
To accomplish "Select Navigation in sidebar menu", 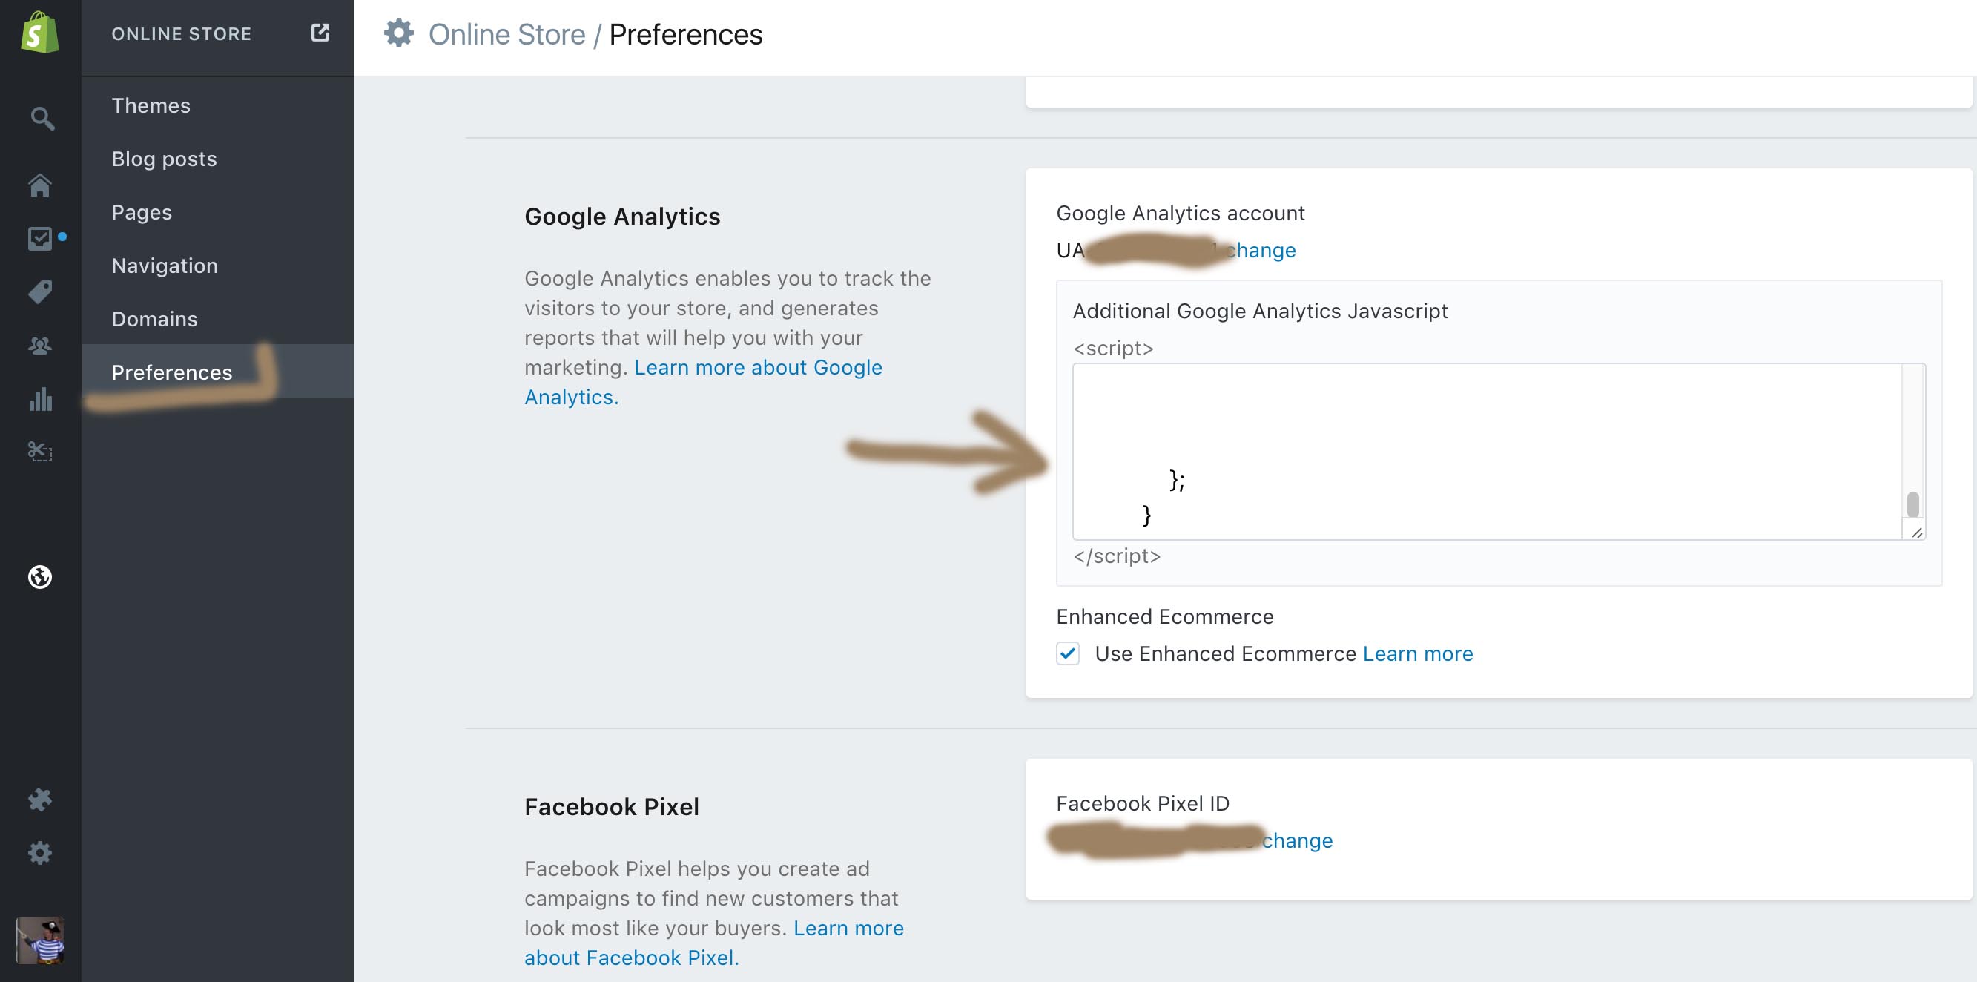I will [x=164, y=266].
